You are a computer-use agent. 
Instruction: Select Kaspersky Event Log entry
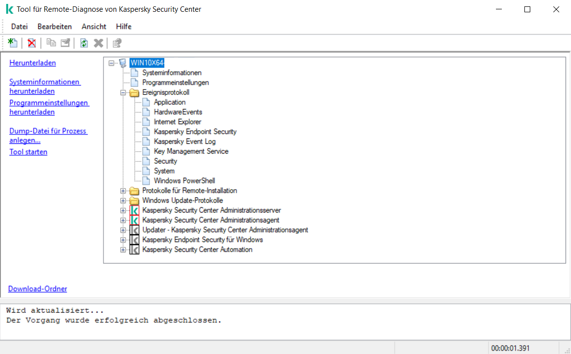pyautogui.click(x=184, y=141)
